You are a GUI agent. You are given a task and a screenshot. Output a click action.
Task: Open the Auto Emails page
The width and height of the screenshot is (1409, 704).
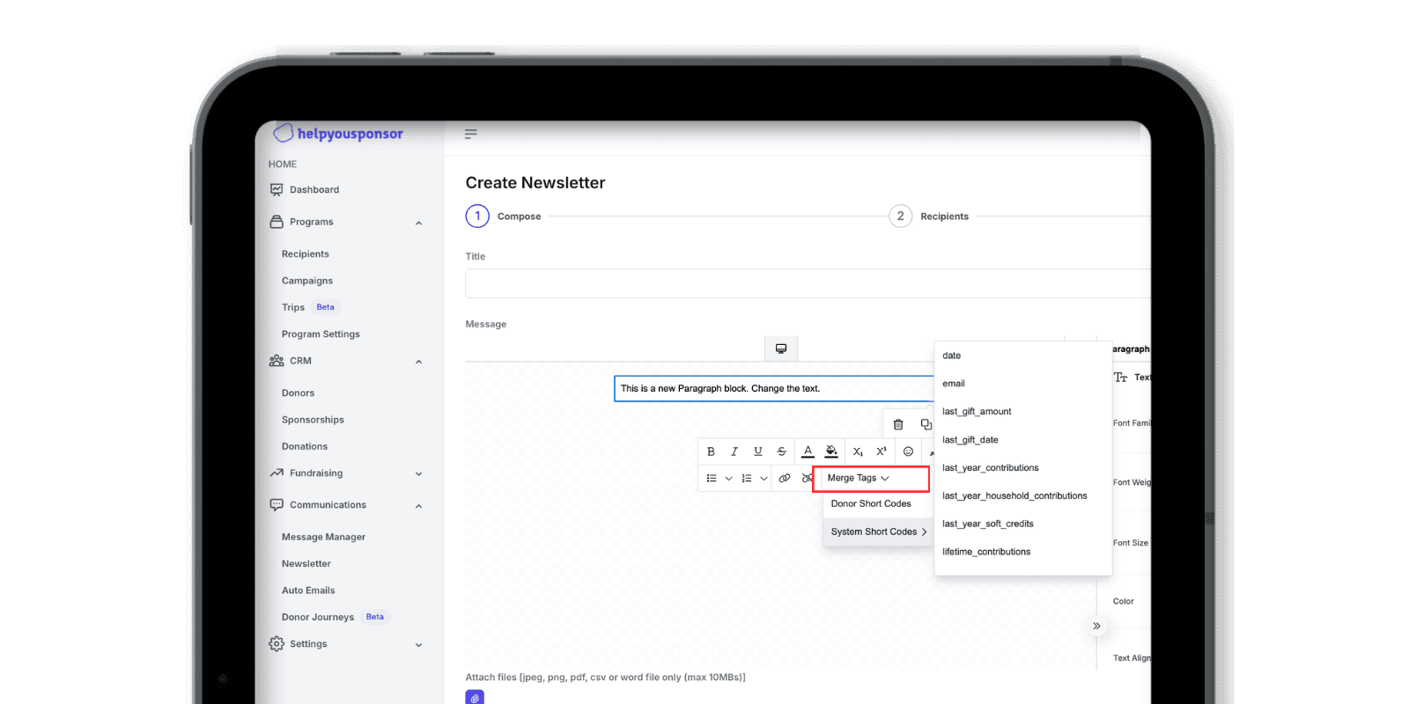click(x=308, y=590)
